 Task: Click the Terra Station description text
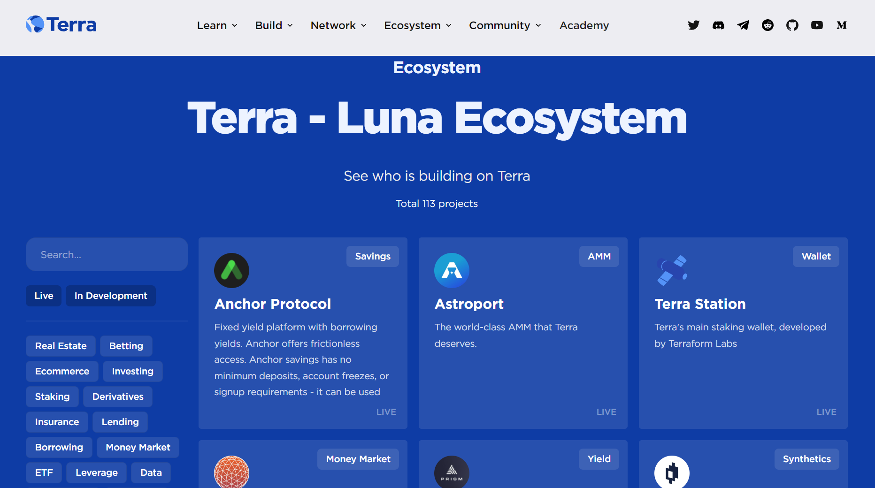[x=740, y=335]
